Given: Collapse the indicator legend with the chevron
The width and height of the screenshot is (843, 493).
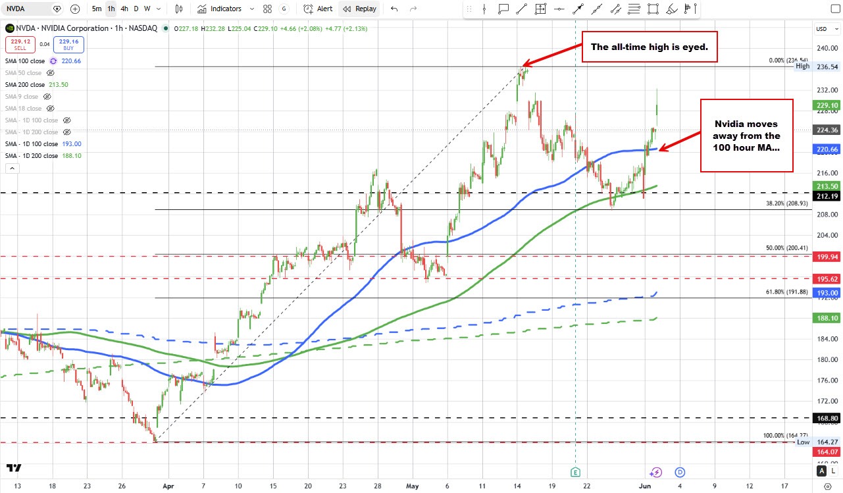Looking at the screenshot, I should pos(11,169).
